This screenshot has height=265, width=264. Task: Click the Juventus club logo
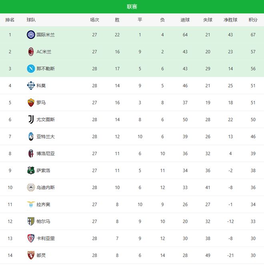31,120
